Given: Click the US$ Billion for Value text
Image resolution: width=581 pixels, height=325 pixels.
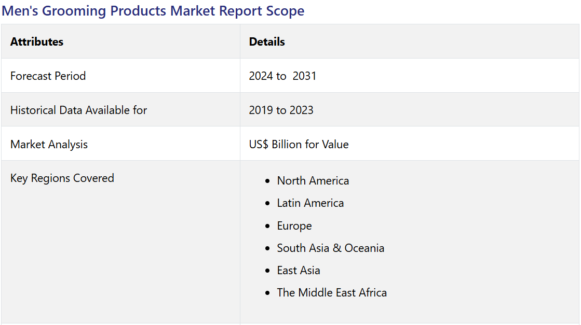Looking at the screenshot, I should click(x=299, y=145).
